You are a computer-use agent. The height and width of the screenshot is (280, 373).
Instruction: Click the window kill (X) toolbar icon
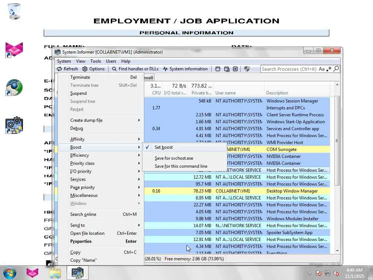235,69
